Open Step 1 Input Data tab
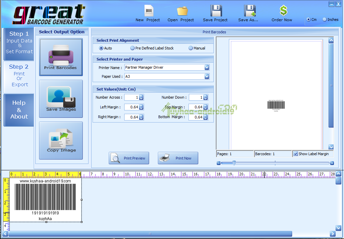 [x=19, y=44]
